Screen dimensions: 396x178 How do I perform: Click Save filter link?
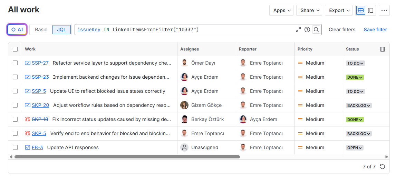pyautogui.click(x=375, y=30)
